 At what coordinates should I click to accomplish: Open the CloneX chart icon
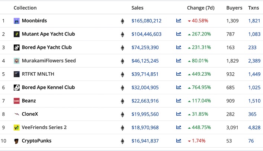[179, 114]
